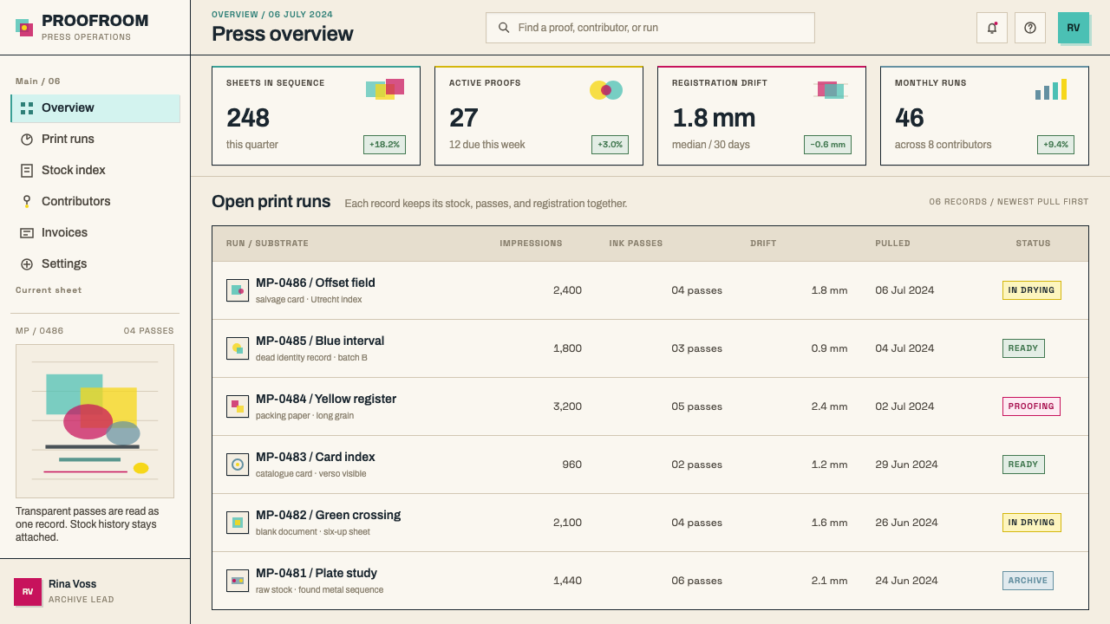Open the MP-0481 / Plate study run
Viewport: 1110px width, 624px height.
tap(650, 581)
